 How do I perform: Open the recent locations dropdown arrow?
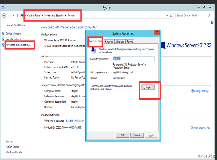[14, 15]
